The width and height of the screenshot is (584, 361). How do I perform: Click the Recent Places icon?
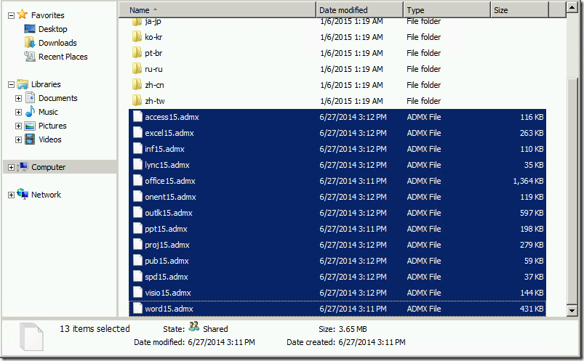pyautogui.click(x=30, y=56)
